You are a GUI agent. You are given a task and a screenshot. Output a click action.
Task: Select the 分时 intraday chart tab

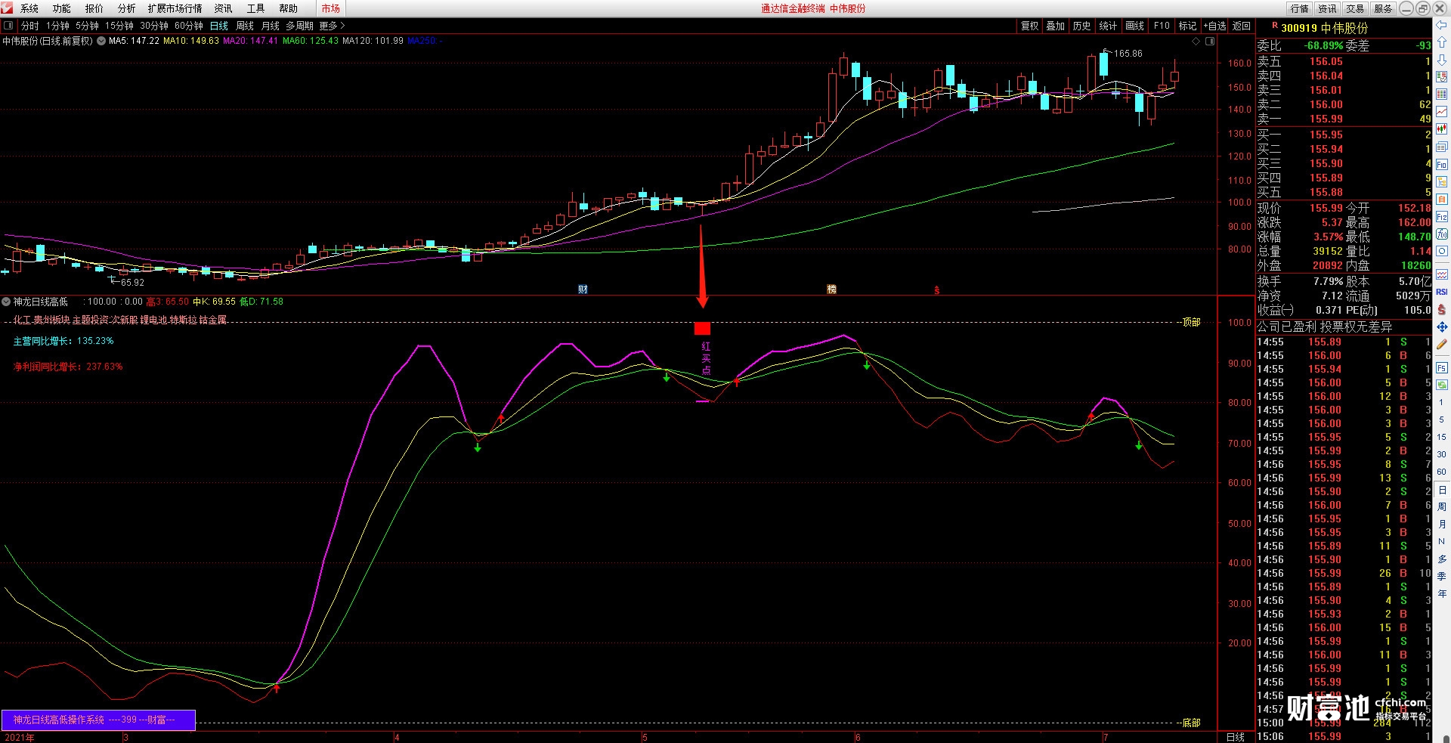[30, 26]
